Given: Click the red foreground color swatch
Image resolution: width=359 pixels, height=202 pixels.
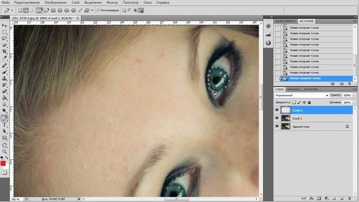Looking at the screenshot, I should (3, 163).
